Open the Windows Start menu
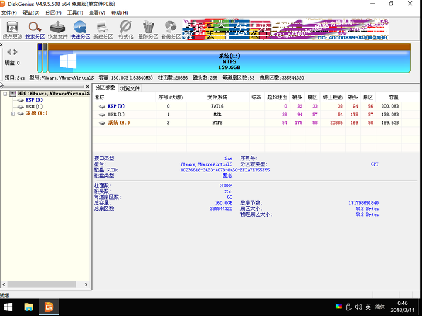This screenshot has width=422, height=316. tap(8, 307)
